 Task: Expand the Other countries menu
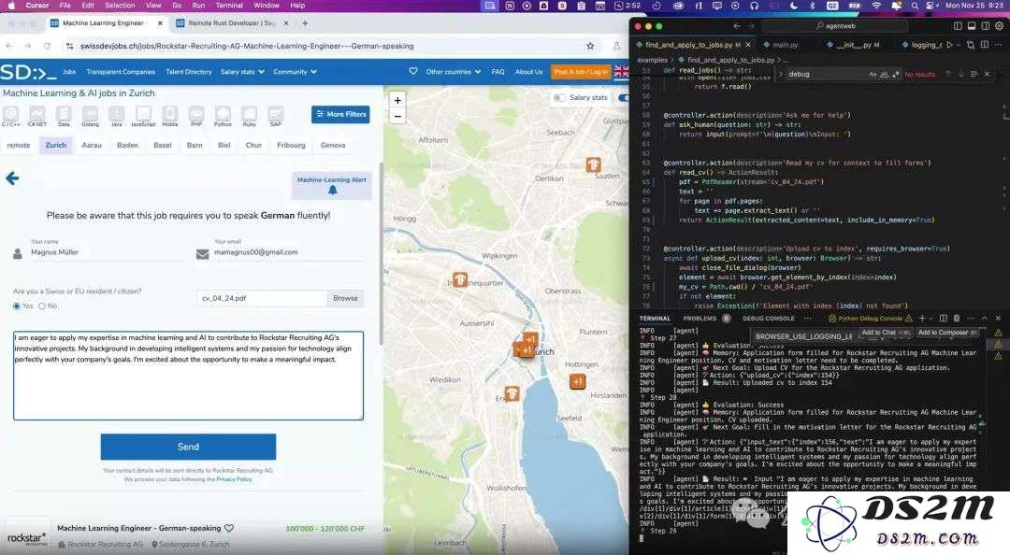[x=454, y=71]
